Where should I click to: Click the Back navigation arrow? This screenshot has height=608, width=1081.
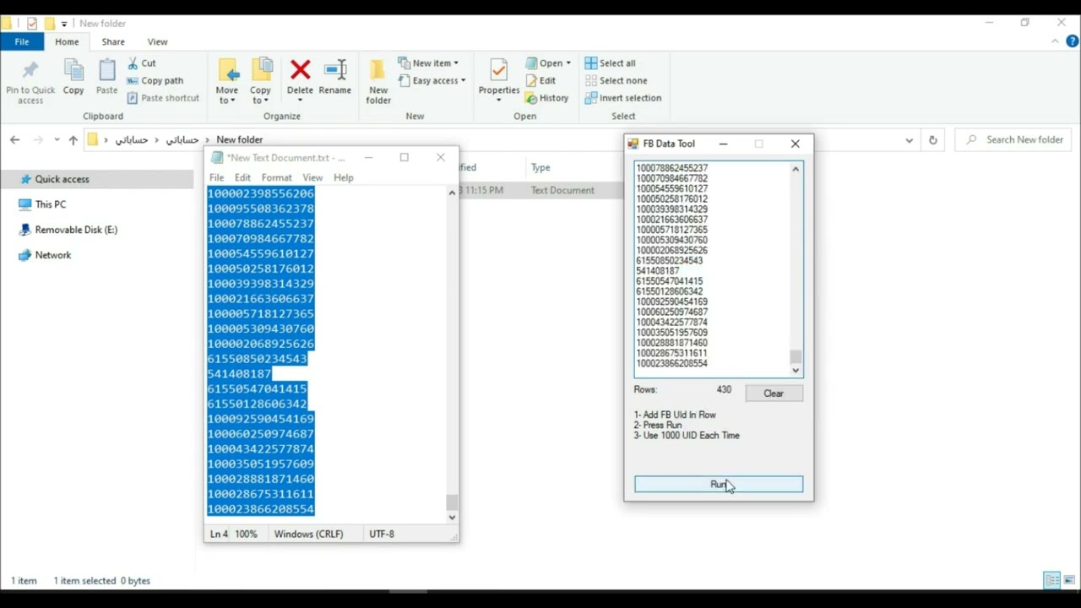(x=14, y=139)
